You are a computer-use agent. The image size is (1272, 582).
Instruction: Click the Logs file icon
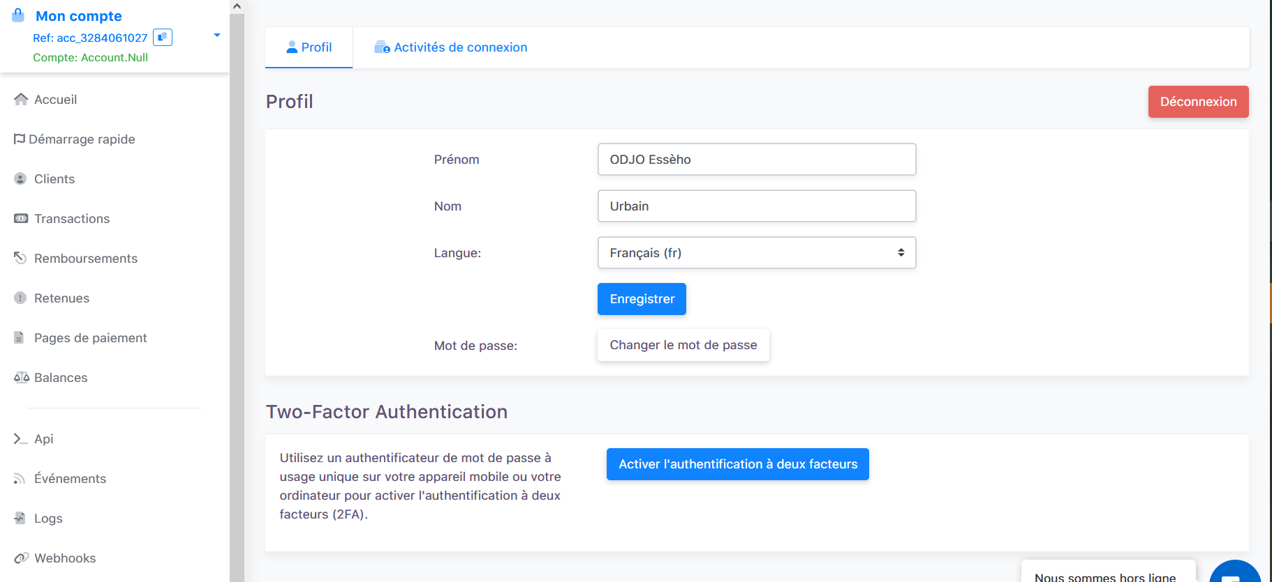pyautogui.click(x=20, y=518)
